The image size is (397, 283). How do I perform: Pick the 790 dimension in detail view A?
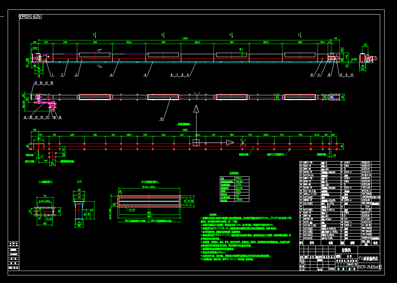tap(45, 196)
